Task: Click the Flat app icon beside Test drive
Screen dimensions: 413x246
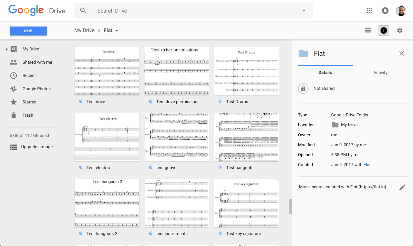Action: (81, 101)
